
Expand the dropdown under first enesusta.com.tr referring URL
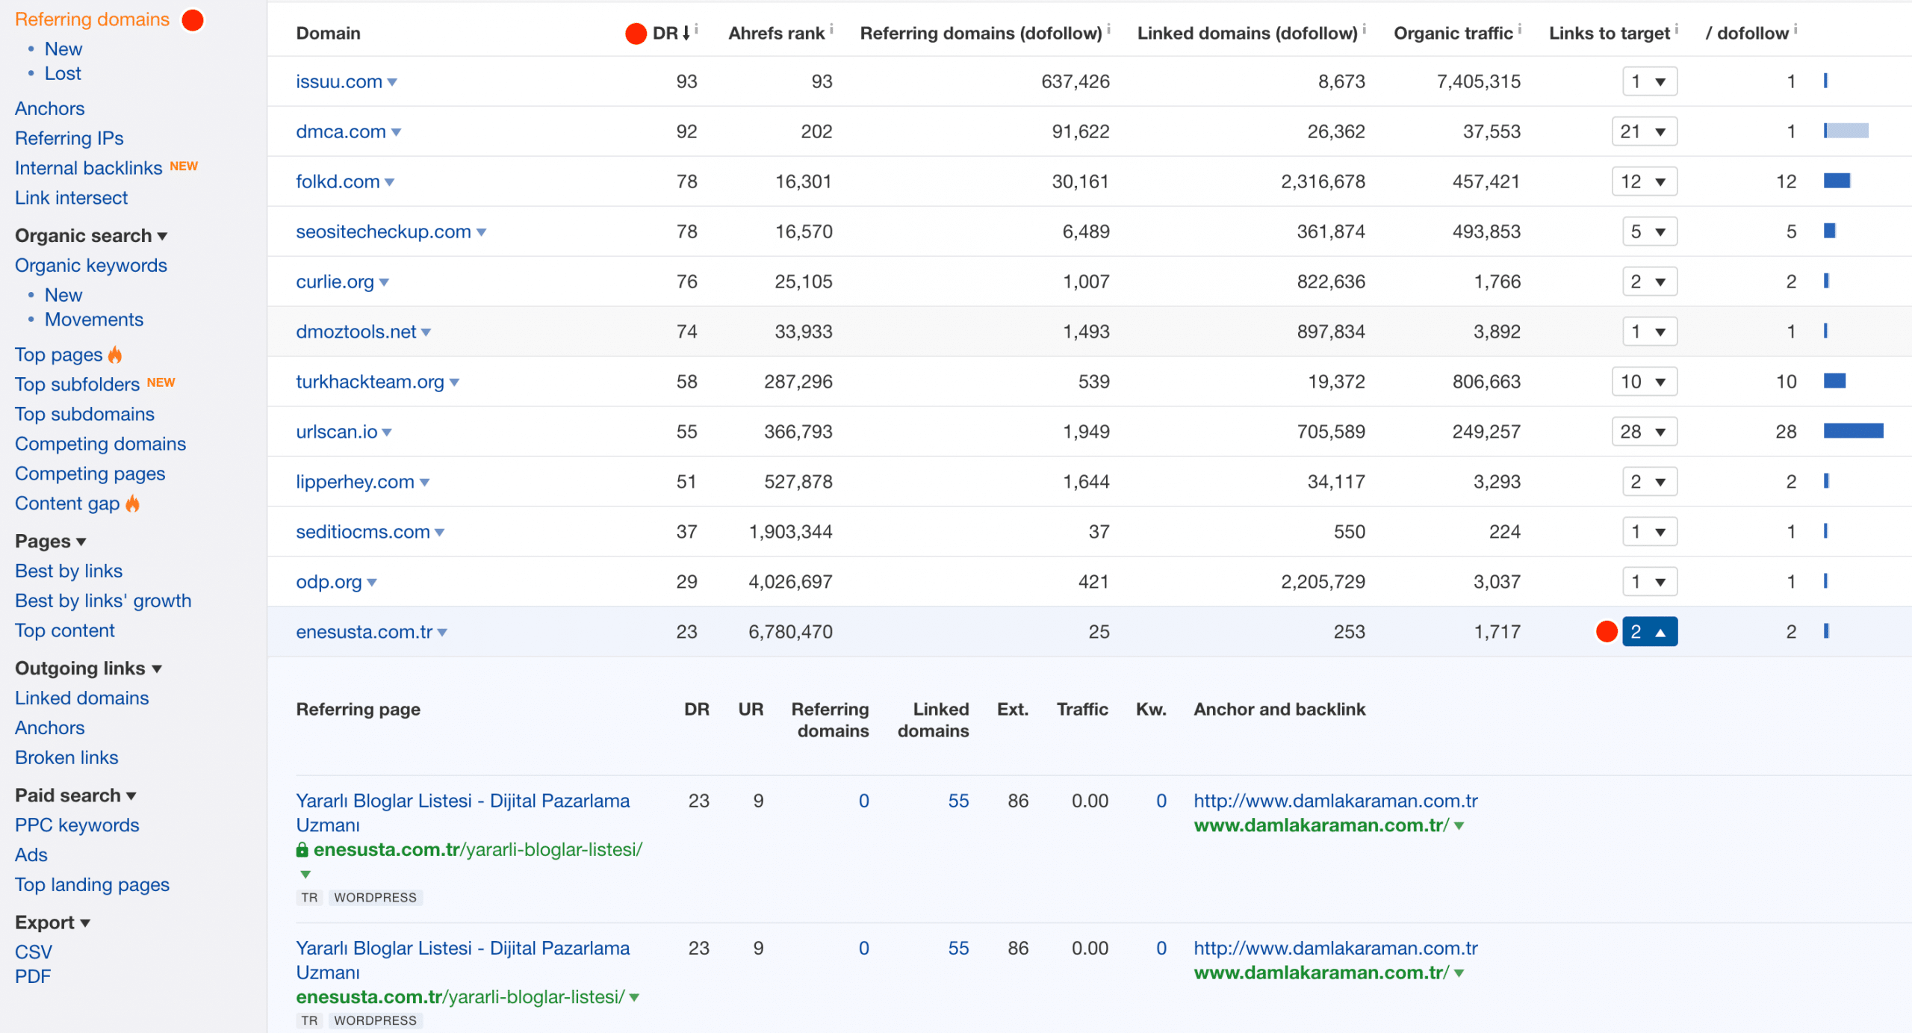coord(305,874)
